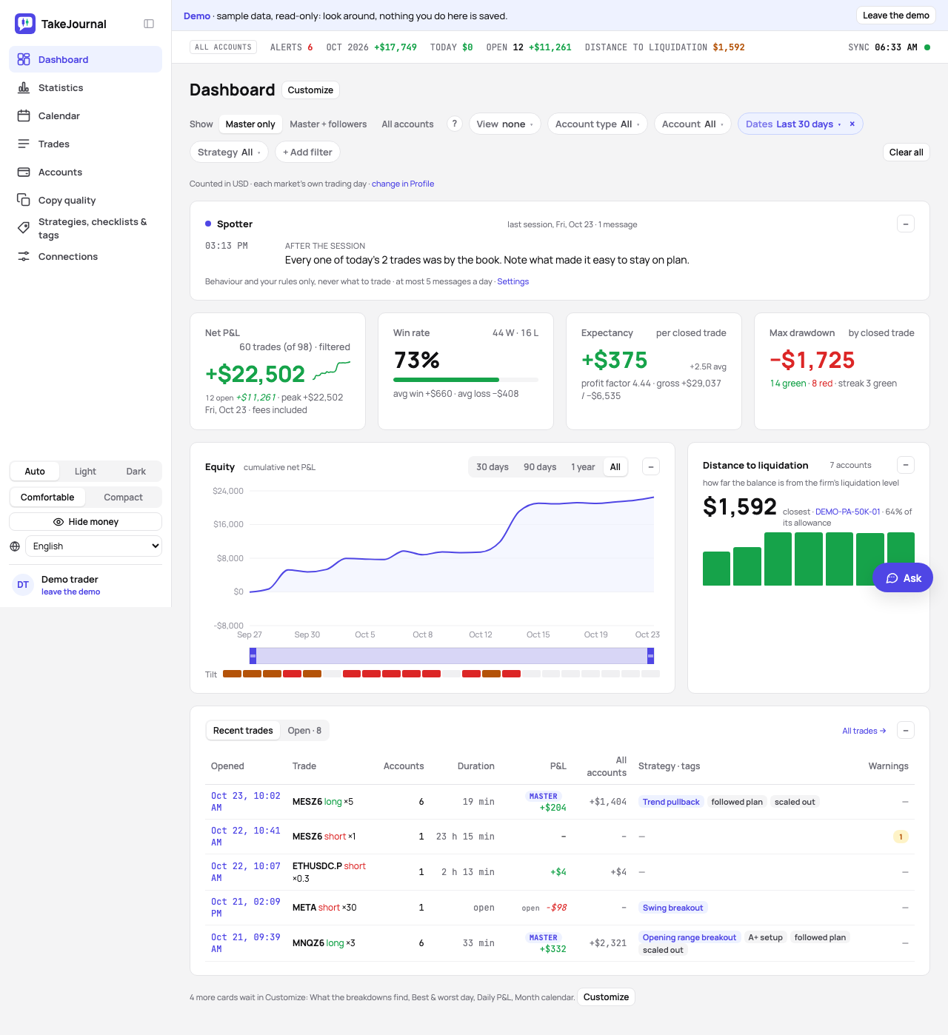Viewport: 948px width, 1035px height.
Task: Set density to Compact
Action: pyautogui.click(x=123, y=498)
